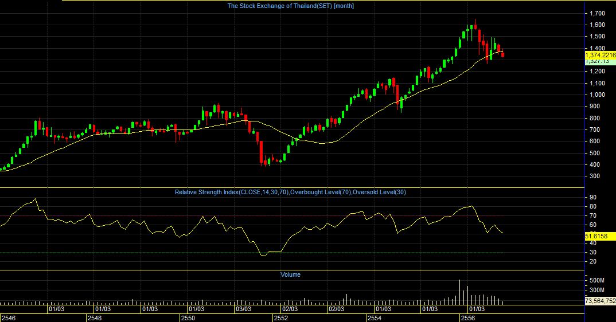Click the green 1,327.13 last price tag
Screen dimensions: 616x322
click(601, 62)
